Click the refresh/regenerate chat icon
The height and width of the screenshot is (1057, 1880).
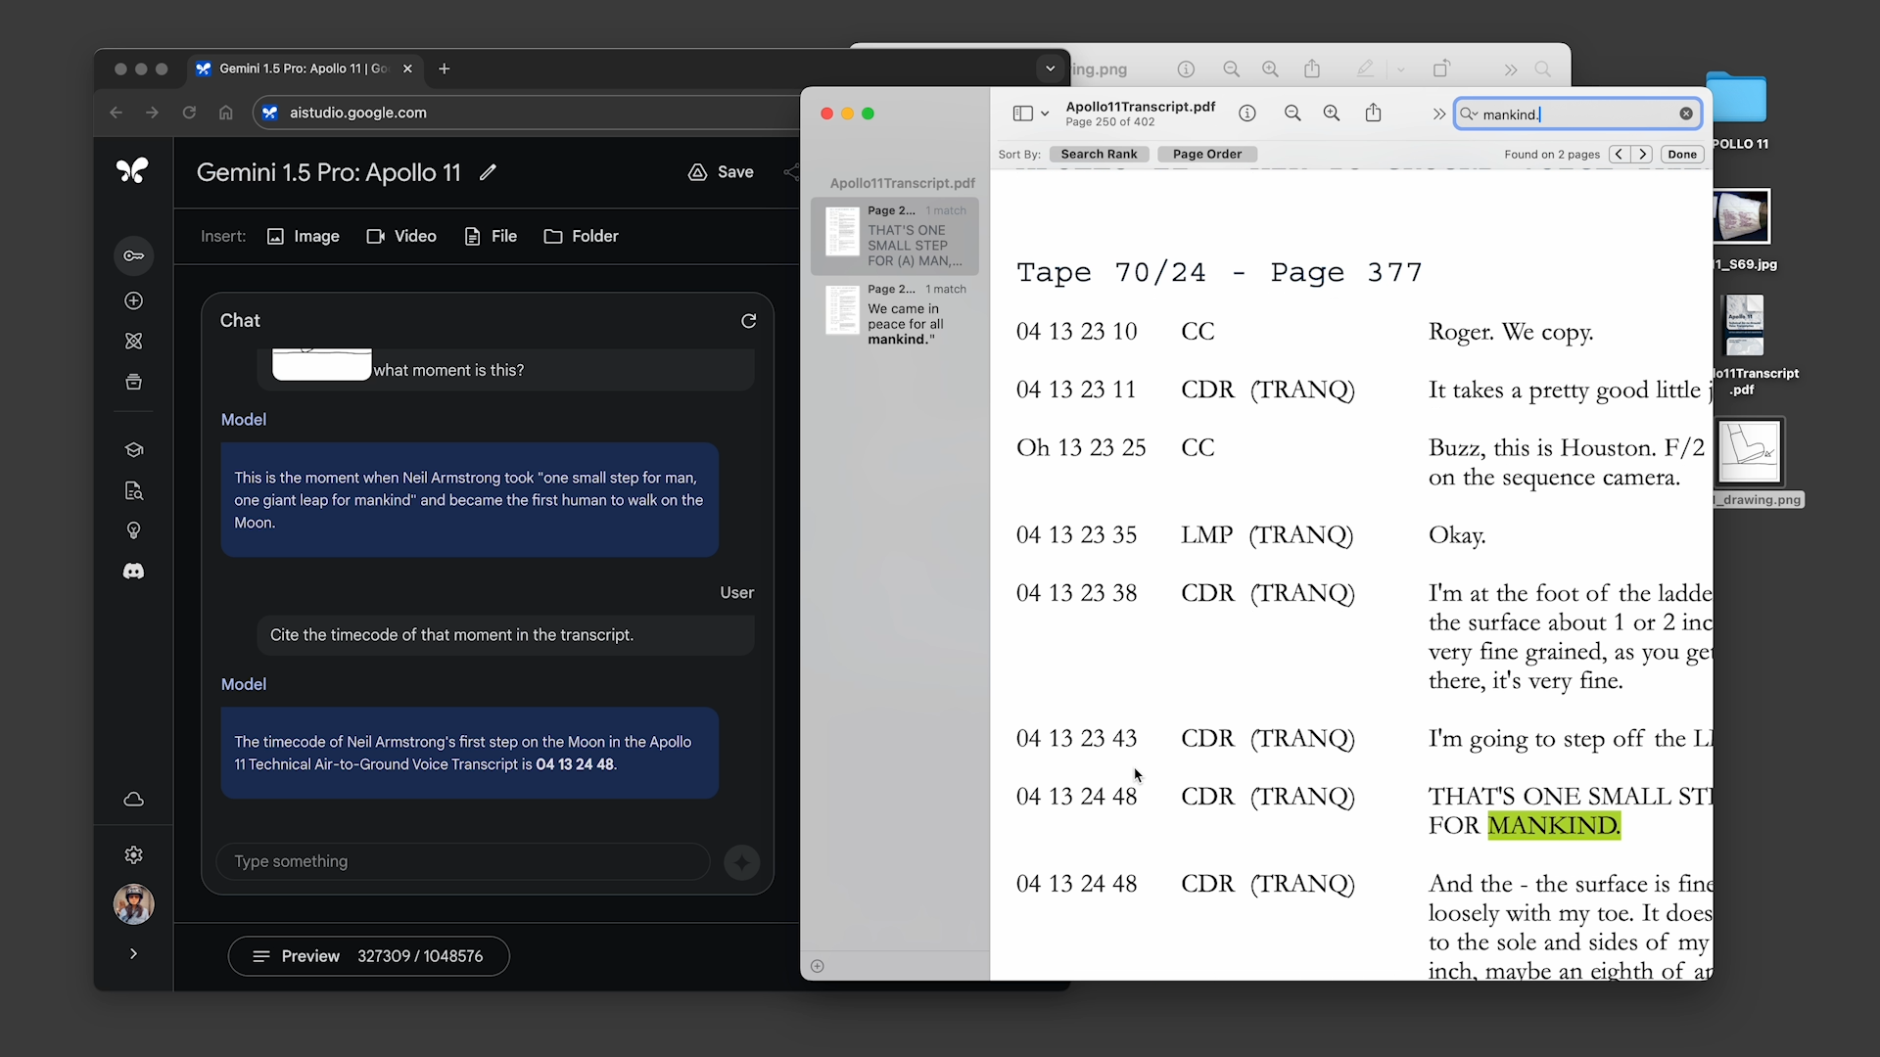pyautogui.click(x=748, y=320)
